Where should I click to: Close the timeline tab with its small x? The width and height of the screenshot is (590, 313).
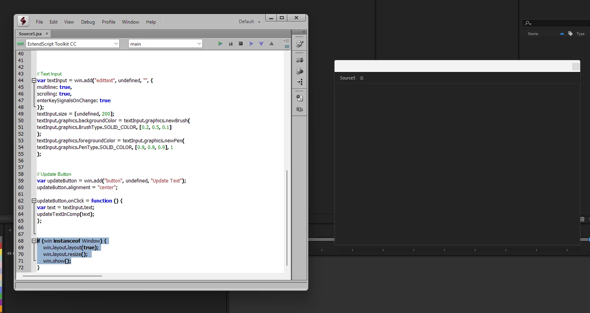point(10,230)
